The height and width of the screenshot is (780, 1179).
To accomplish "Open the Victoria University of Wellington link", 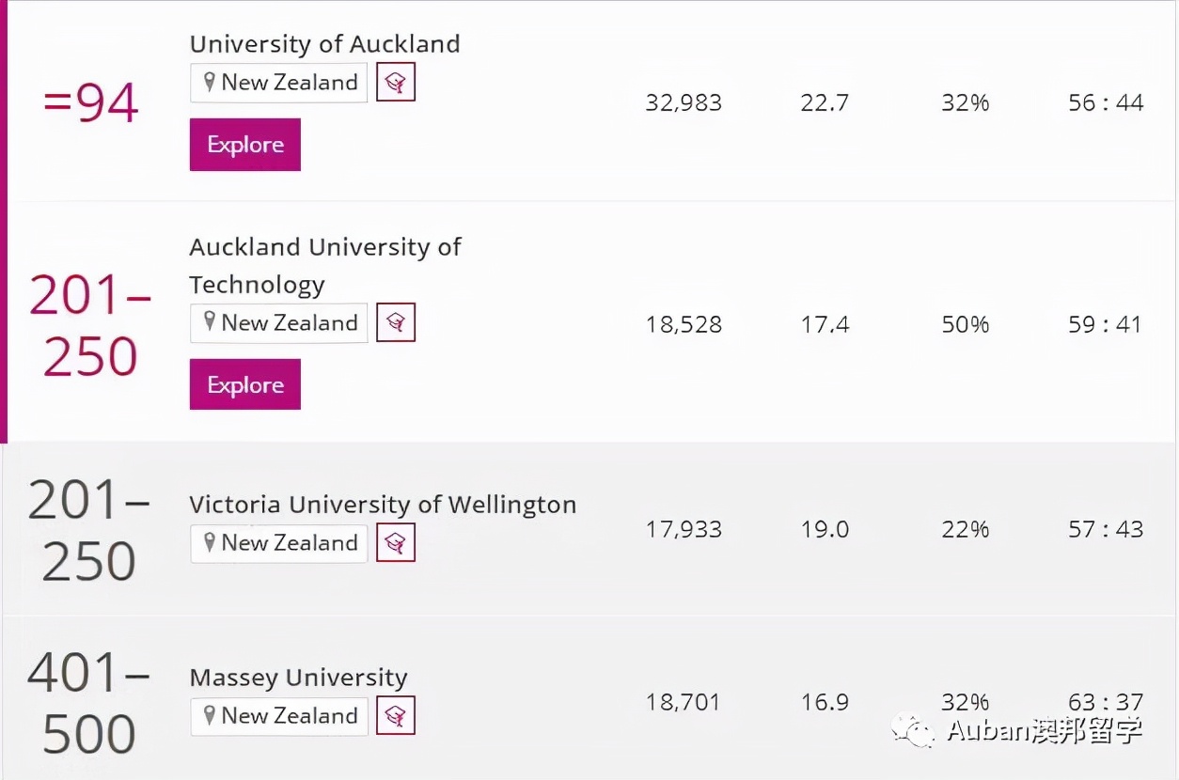I will 383,505.
